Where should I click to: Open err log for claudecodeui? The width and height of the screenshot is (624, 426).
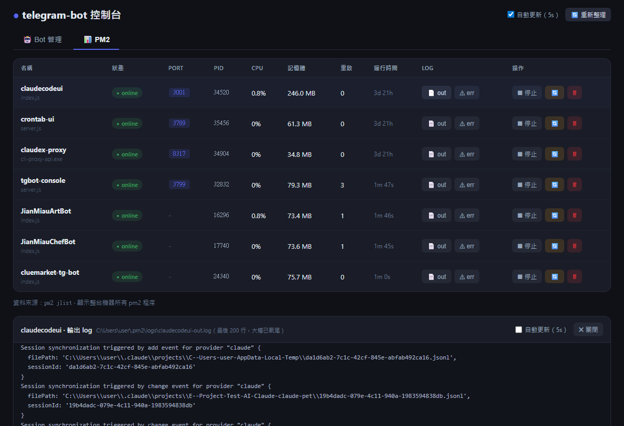coord(467,93)
